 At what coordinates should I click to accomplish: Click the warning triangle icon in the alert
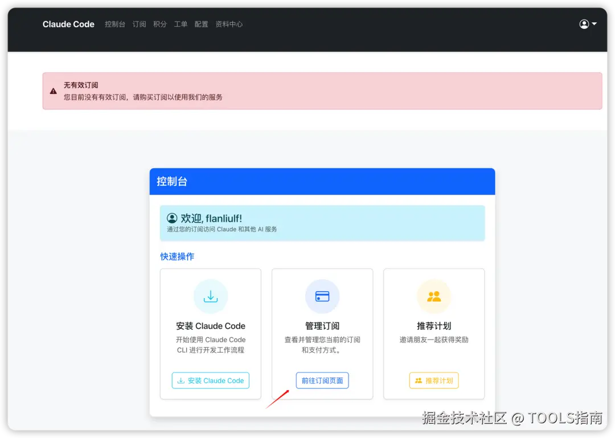54,91
